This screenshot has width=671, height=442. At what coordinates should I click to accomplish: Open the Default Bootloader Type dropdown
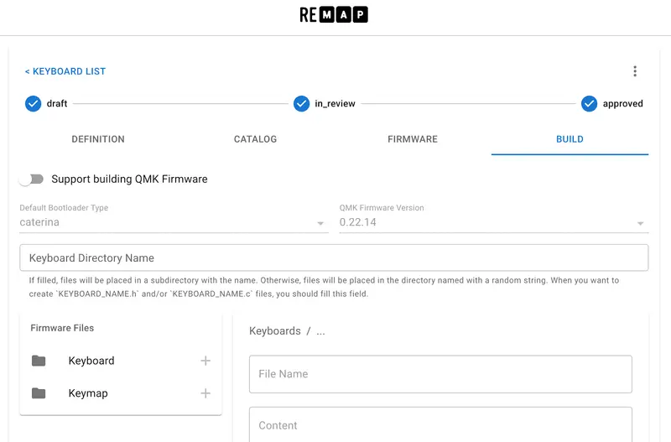click(174, 224)
